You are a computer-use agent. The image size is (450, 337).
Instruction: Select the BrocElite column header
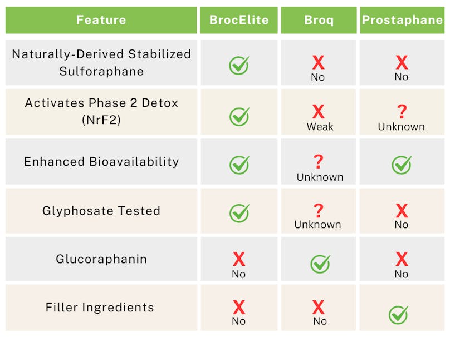click(x=239, y=21)
